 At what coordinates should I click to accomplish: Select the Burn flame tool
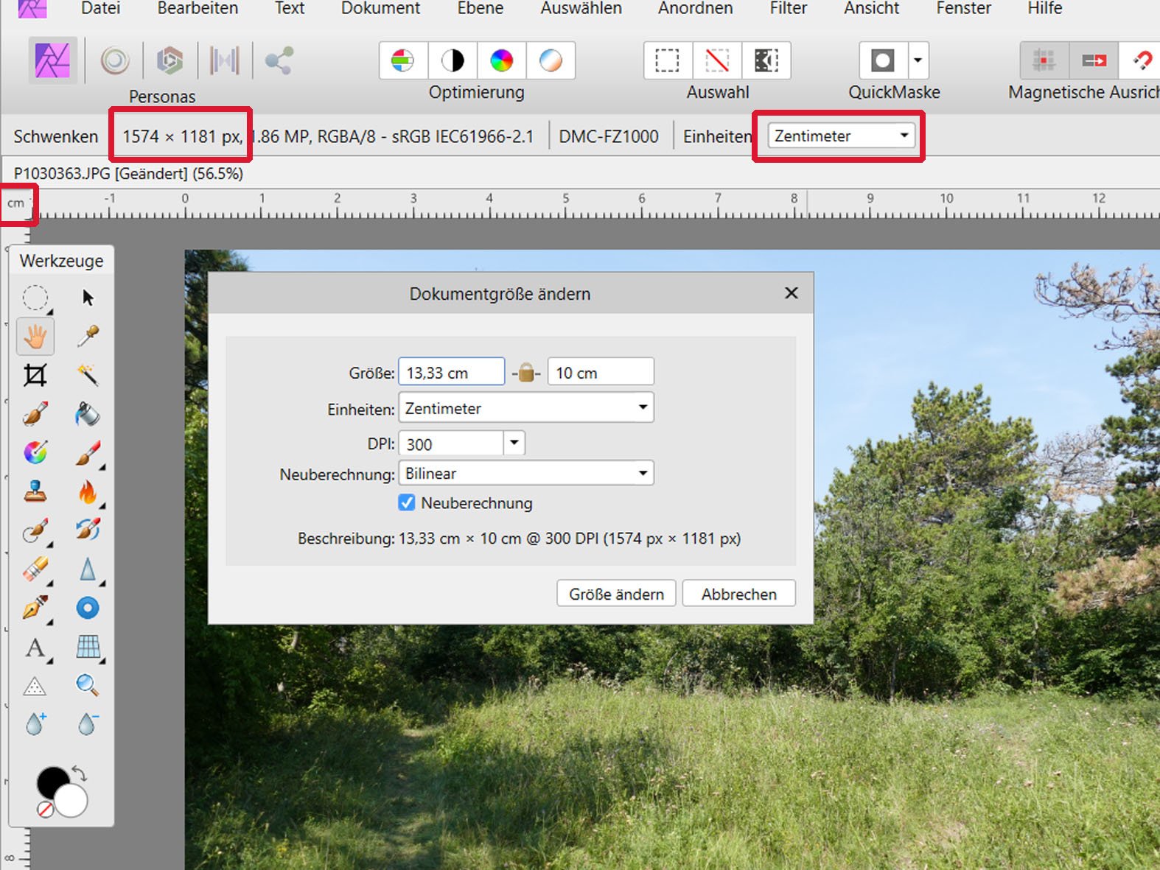pyautogui.click(x=88, y=491)
